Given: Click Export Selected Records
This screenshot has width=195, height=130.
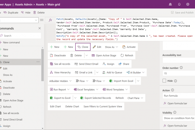Looking at the screenshot, I should point(96,98).
